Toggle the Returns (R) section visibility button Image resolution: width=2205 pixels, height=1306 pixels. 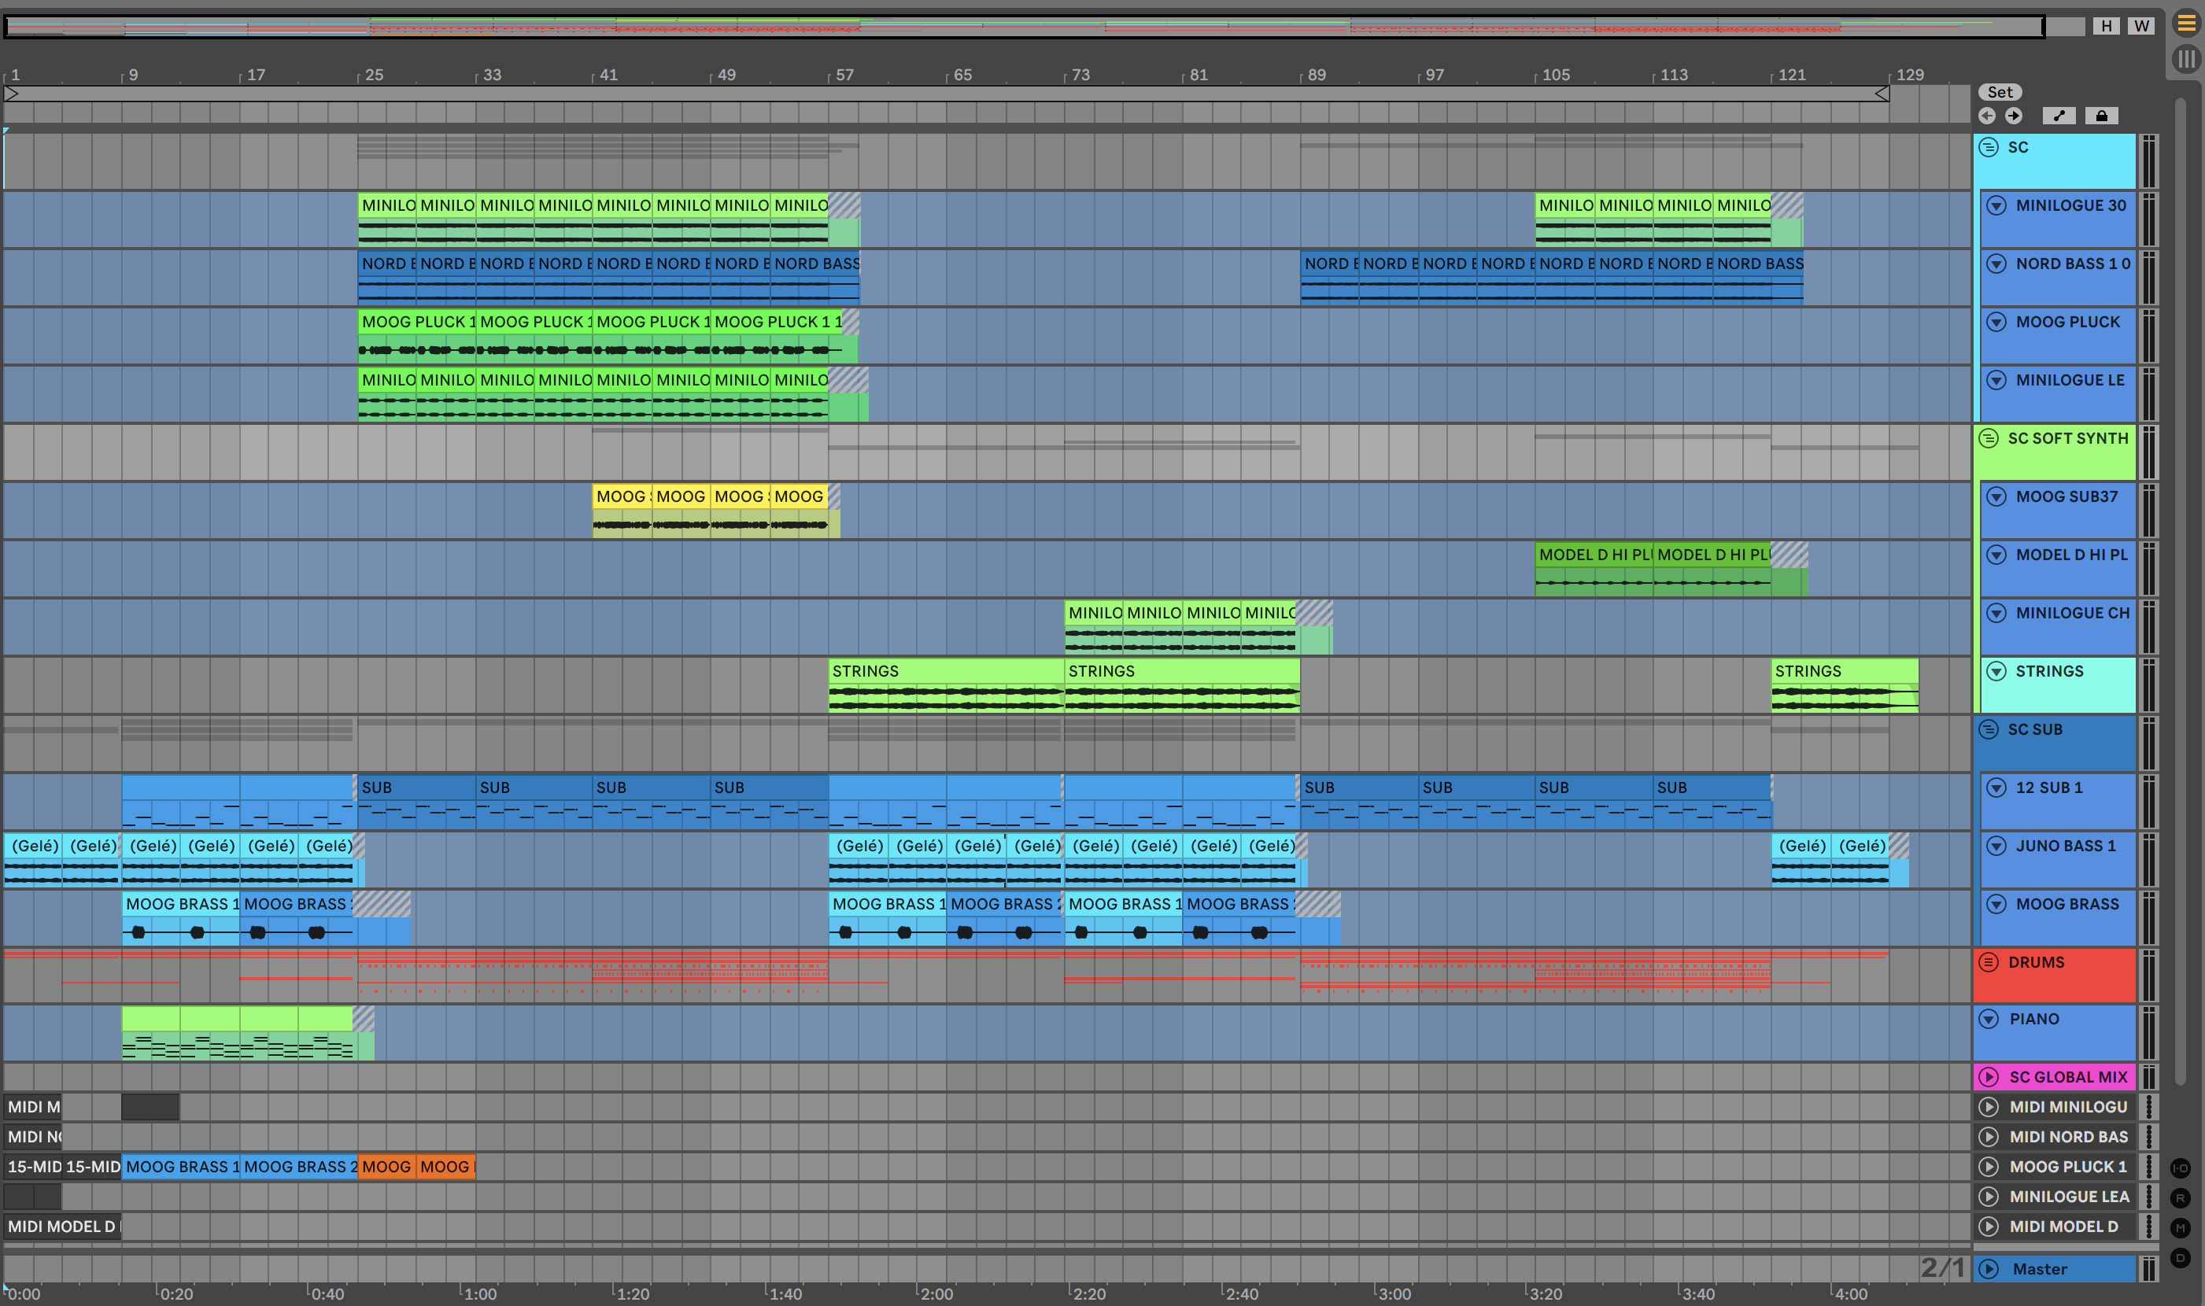point(2181,1197)
